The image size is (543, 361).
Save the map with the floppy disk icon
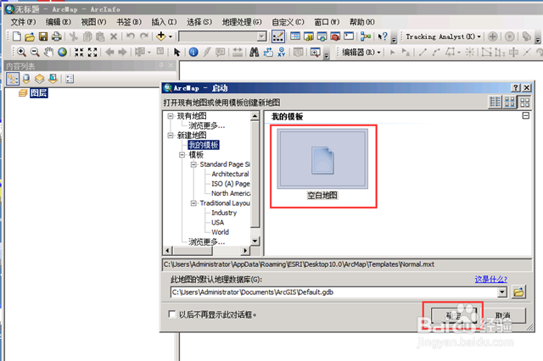point(43,36)
